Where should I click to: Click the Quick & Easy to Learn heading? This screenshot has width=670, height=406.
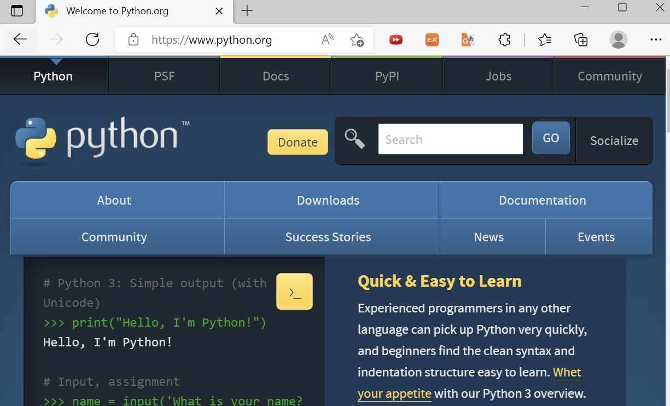[x=440, y=281]
